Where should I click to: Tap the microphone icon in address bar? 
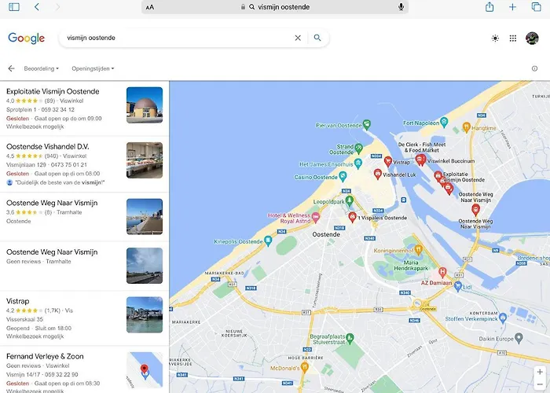click(401, 6)
